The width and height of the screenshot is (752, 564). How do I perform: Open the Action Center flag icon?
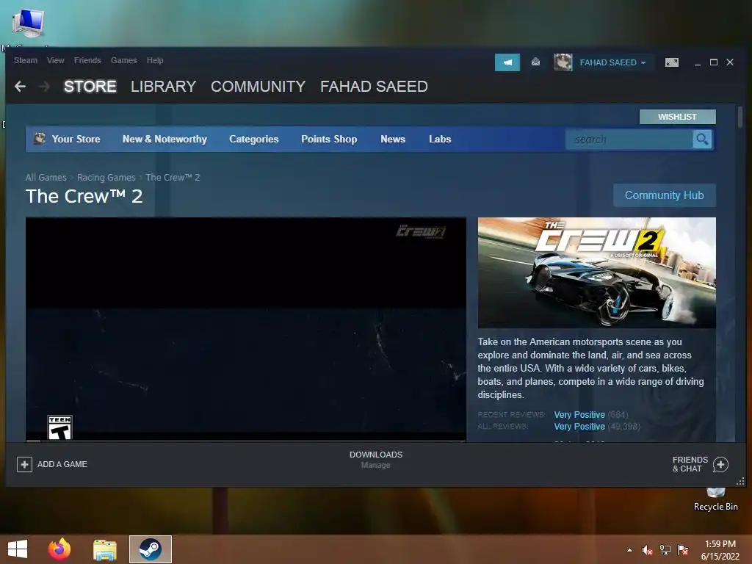(683, 550)
